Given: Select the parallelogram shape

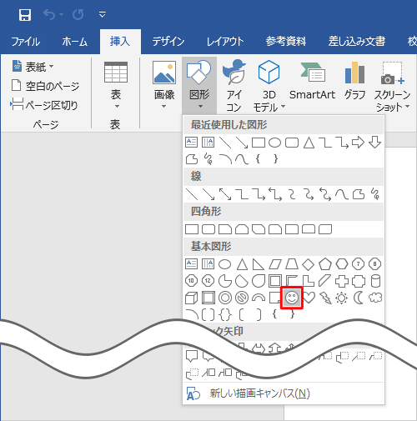Looking at the screenshot, I should point(275,264).
